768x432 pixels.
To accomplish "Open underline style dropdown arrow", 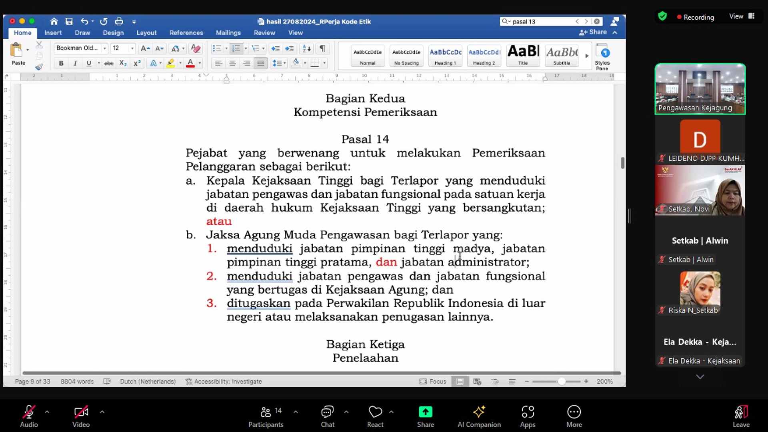I will tap(99, 63).
